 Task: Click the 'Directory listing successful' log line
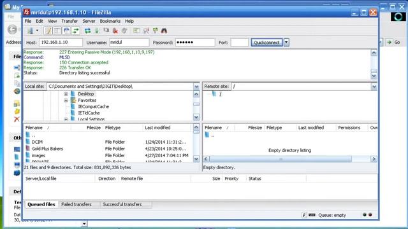(84, 73)
